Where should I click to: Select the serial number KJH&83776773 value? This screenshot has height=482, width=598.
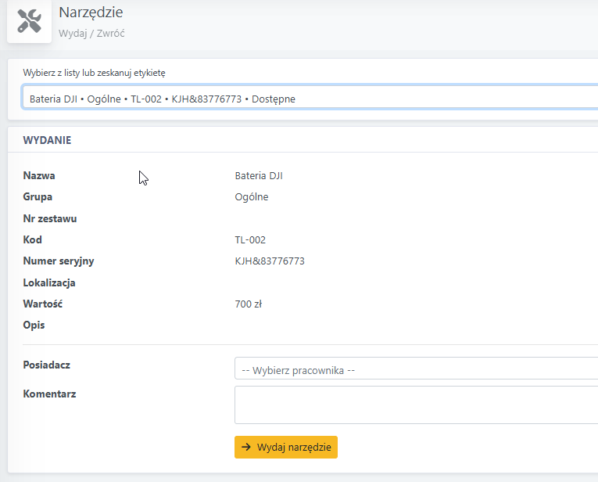(270, 261)
